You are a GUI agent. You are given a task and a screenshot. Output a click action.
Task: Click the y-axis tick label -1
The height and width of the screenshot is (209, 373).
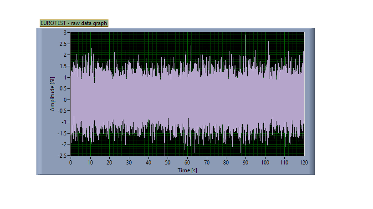64,122
